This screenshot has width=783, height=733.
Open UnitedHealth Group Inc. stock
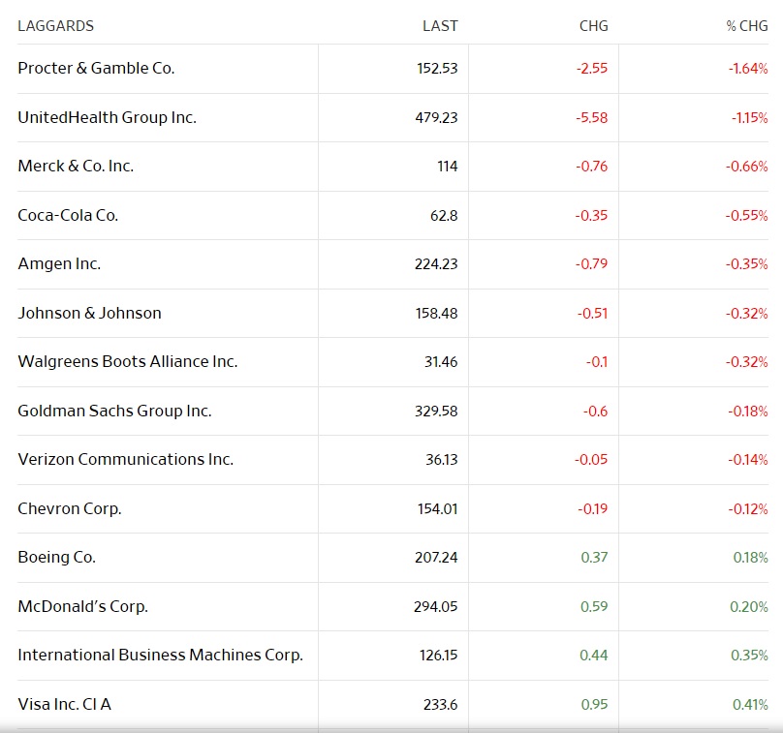click(x=107, y=118)
